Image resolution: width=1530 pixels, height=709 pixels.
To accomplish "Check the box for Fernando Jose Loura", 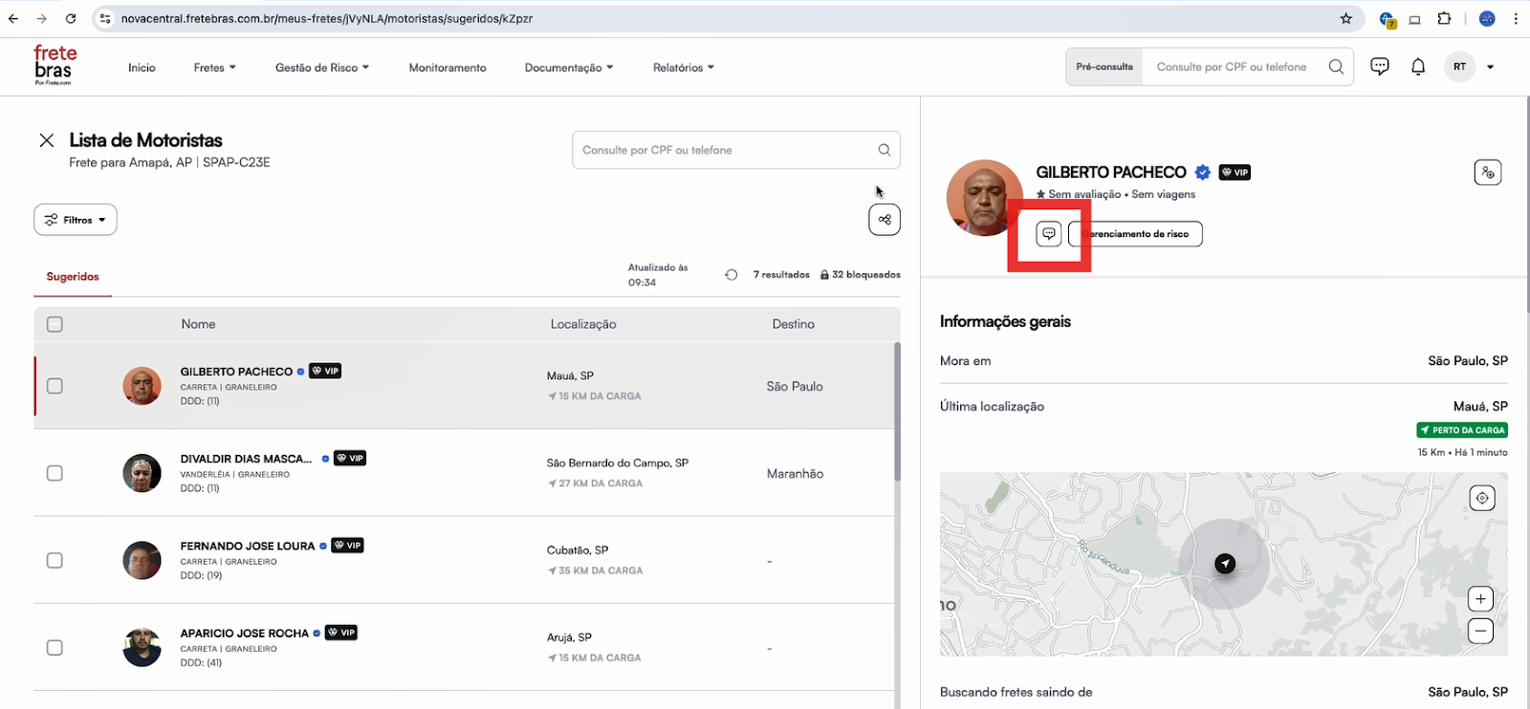I will coord(55,561).
